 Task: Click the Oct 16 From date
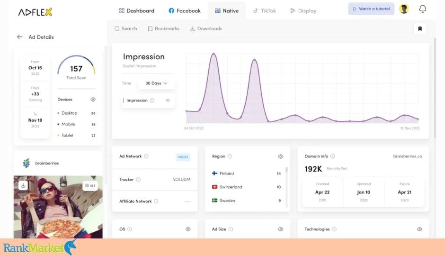pyautogui.click(x=35, y=68)
